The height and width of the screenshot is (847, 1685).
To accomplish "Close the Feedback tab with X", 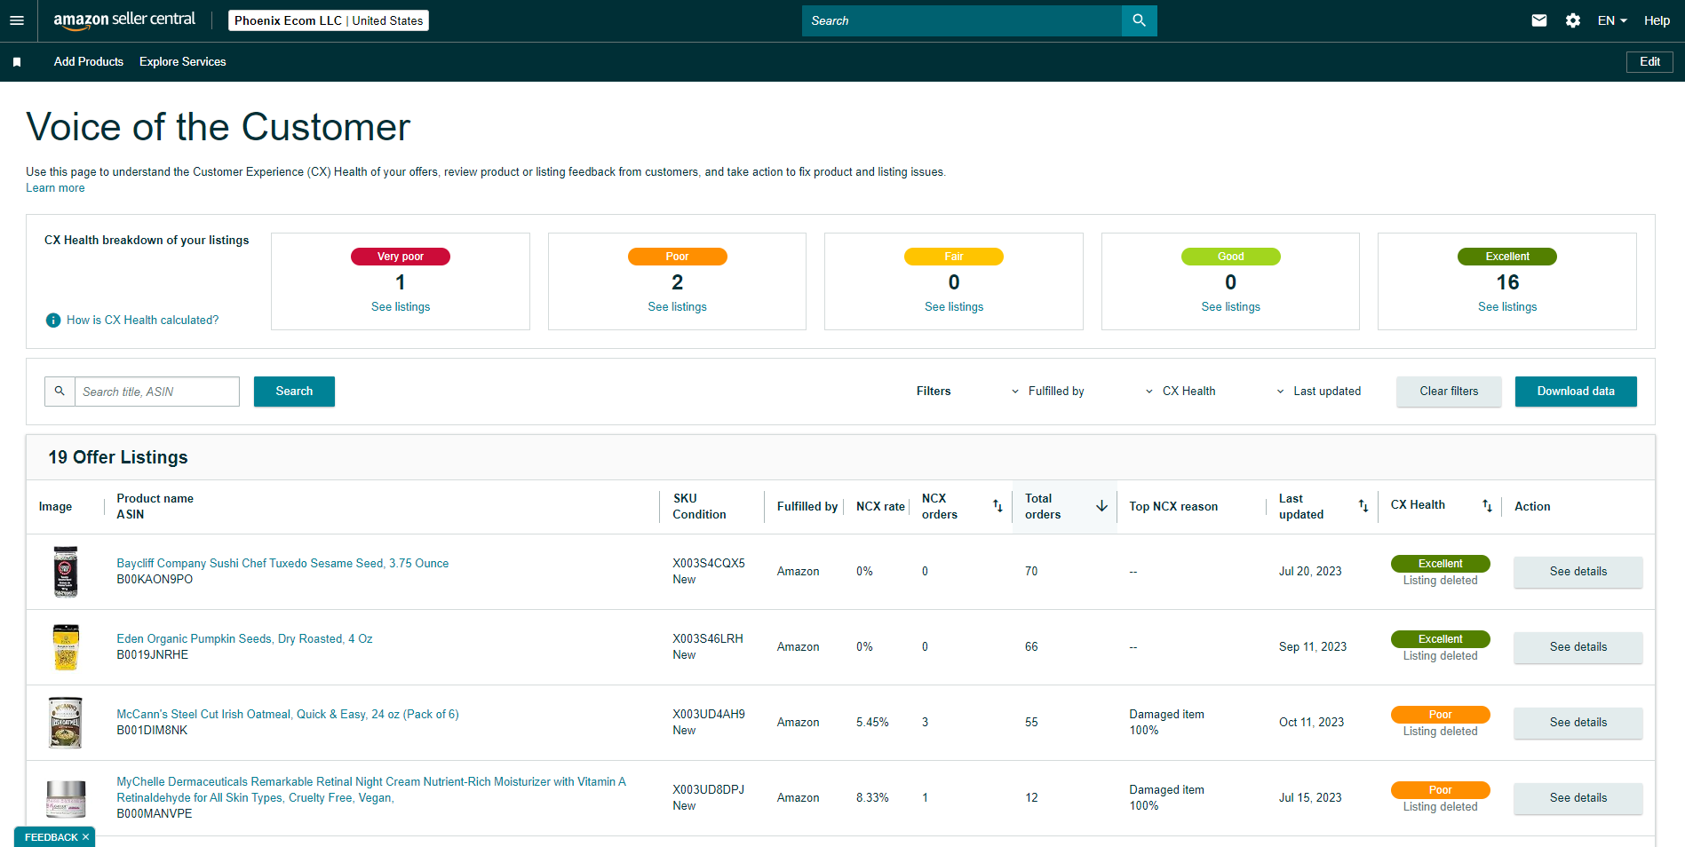I will tap(85, 837).
